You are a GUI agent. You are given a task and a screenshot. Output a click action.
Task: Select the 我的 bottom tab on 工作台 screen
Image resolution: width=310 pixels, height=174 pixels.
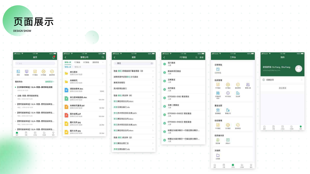pos(251,166)
